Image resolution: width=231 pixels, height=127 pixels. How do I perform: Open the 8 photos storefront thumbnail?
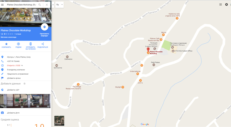25,101
